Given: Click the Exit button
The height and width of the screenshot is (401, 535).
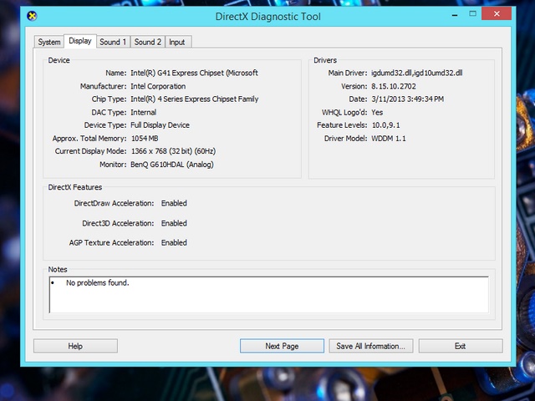Looking at the screenshot, I should pos(461,346).
